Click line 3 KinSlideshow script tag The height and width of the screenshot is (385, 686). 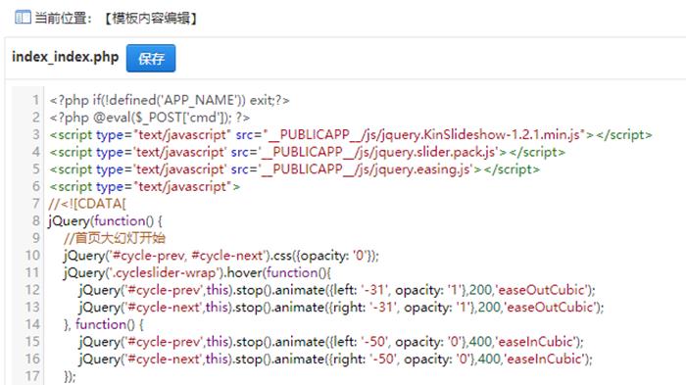351,135
